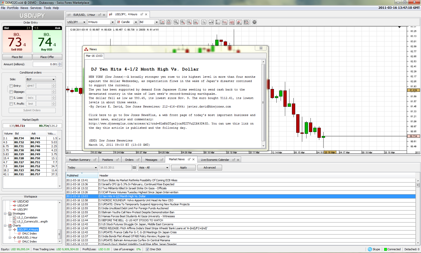Click the Skype icon in status bar
The image size is (421, 253).
click(x=370, y=249)
